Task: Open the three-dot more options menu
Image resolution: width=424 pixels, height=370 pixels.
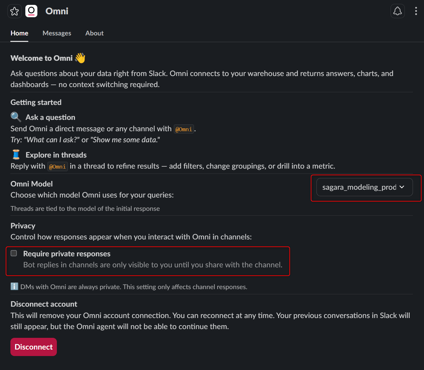Action: click(416, 11)
